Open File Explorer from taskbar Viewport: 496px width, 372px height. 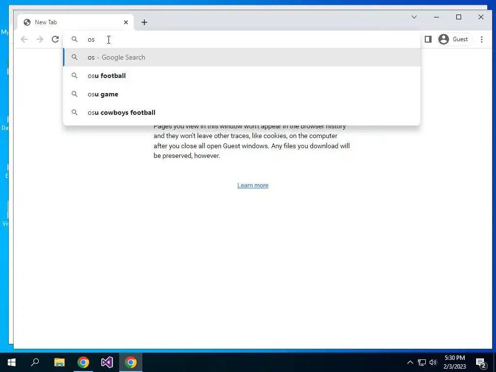pos(59,362)
